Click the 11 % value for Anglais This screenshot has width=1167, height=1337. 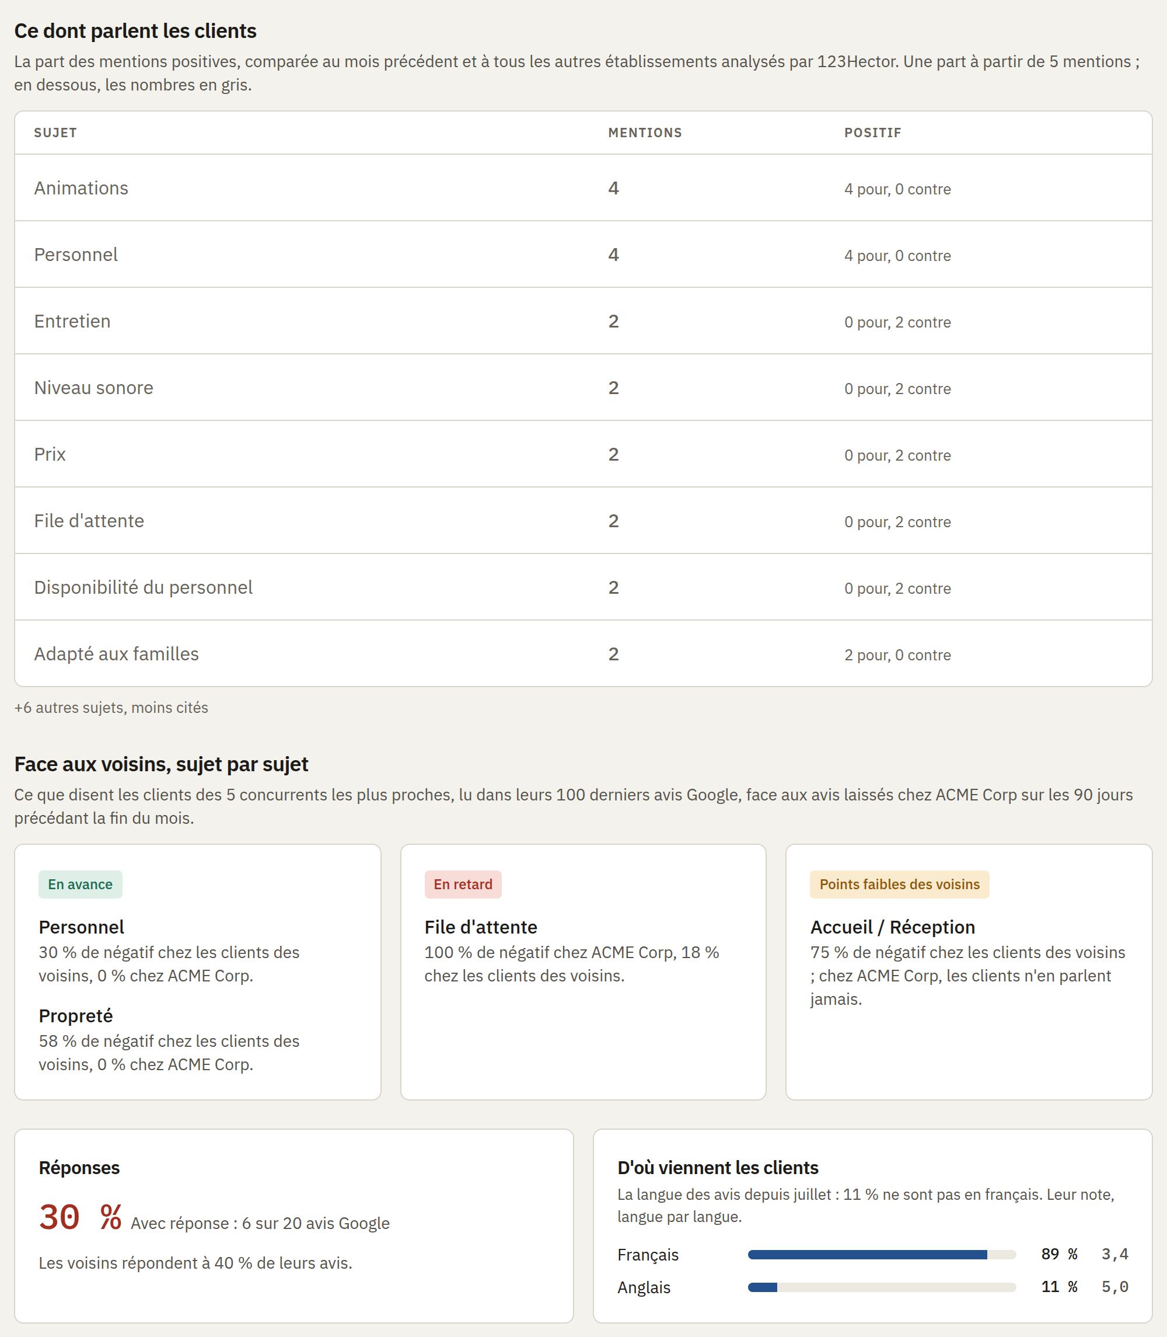(1059, 1287)
